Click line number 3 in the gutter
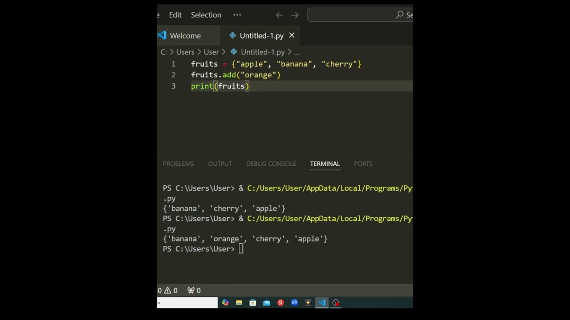The width and height of the screenshot is (570, 320). (x=174, y=86)
